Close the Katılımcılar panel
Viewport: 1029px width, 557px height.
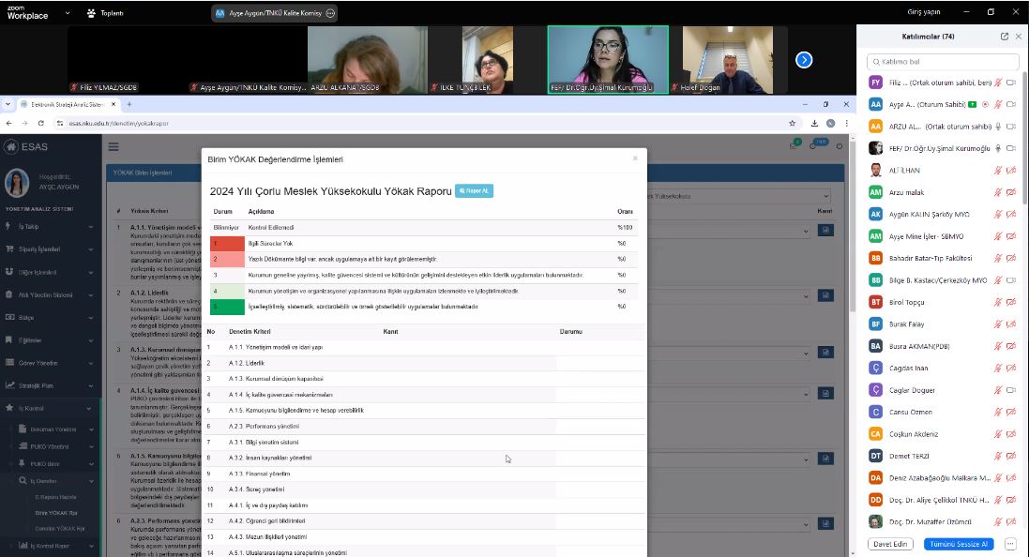1019,37
